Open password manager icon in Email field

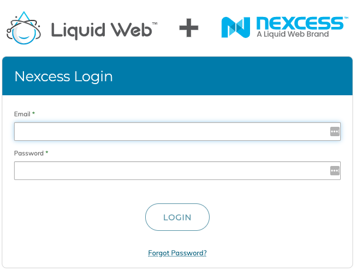335,131
